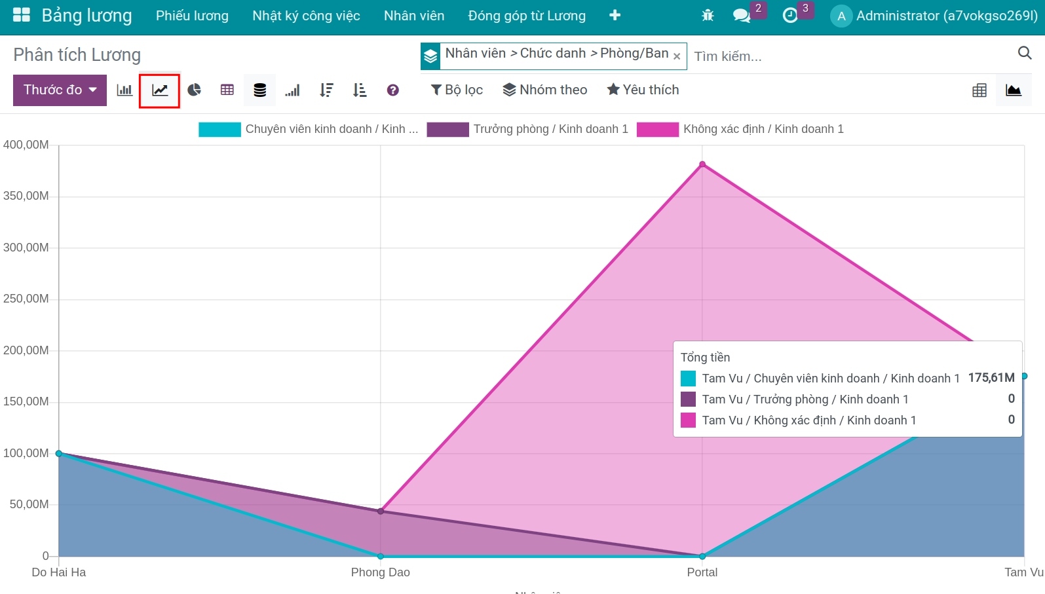Image resolution: width=1045 pixels, height=594 pixels.
Task: Open the Yêu thích favorites button
Action: [643, 90]
